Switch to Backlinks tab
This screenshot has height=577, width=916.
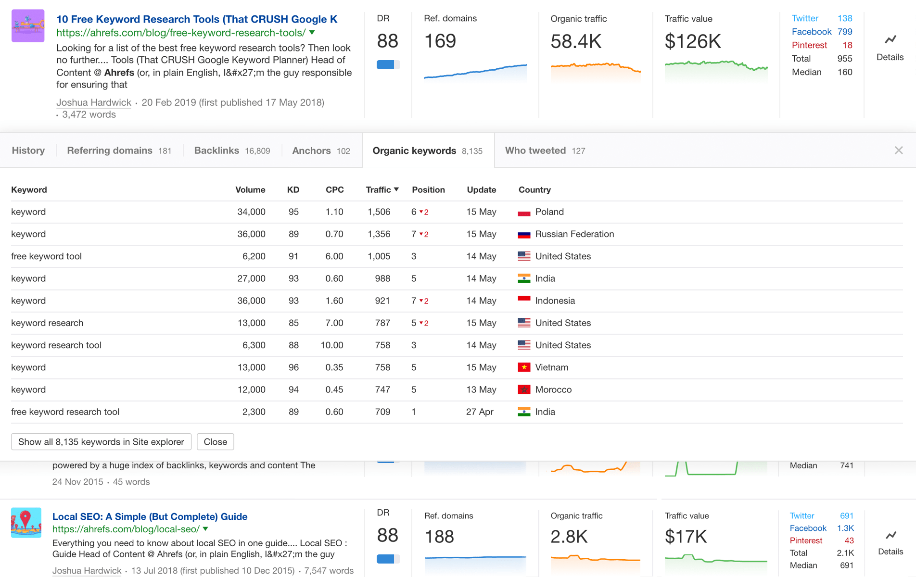pos(232,151)
